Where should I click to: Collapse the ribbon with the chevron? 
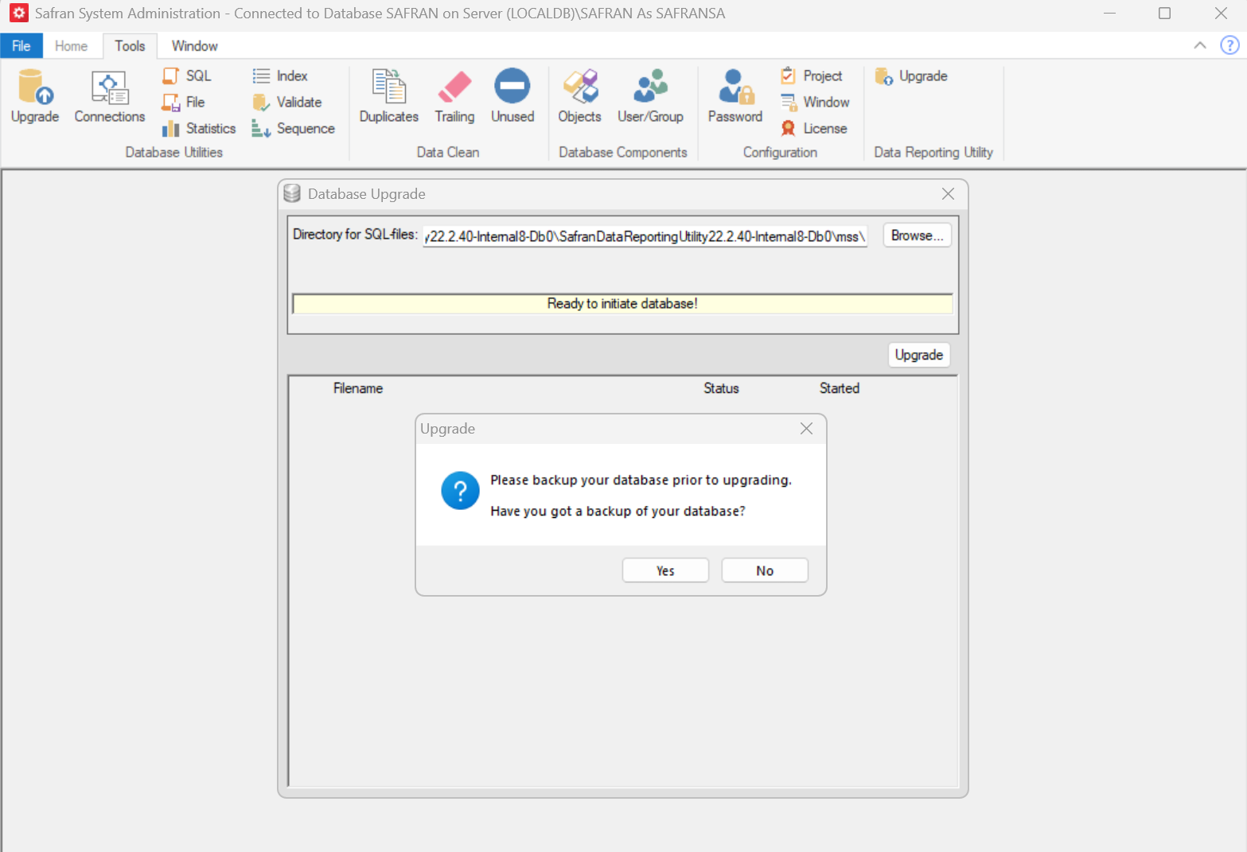click(x=1200, y=45)
